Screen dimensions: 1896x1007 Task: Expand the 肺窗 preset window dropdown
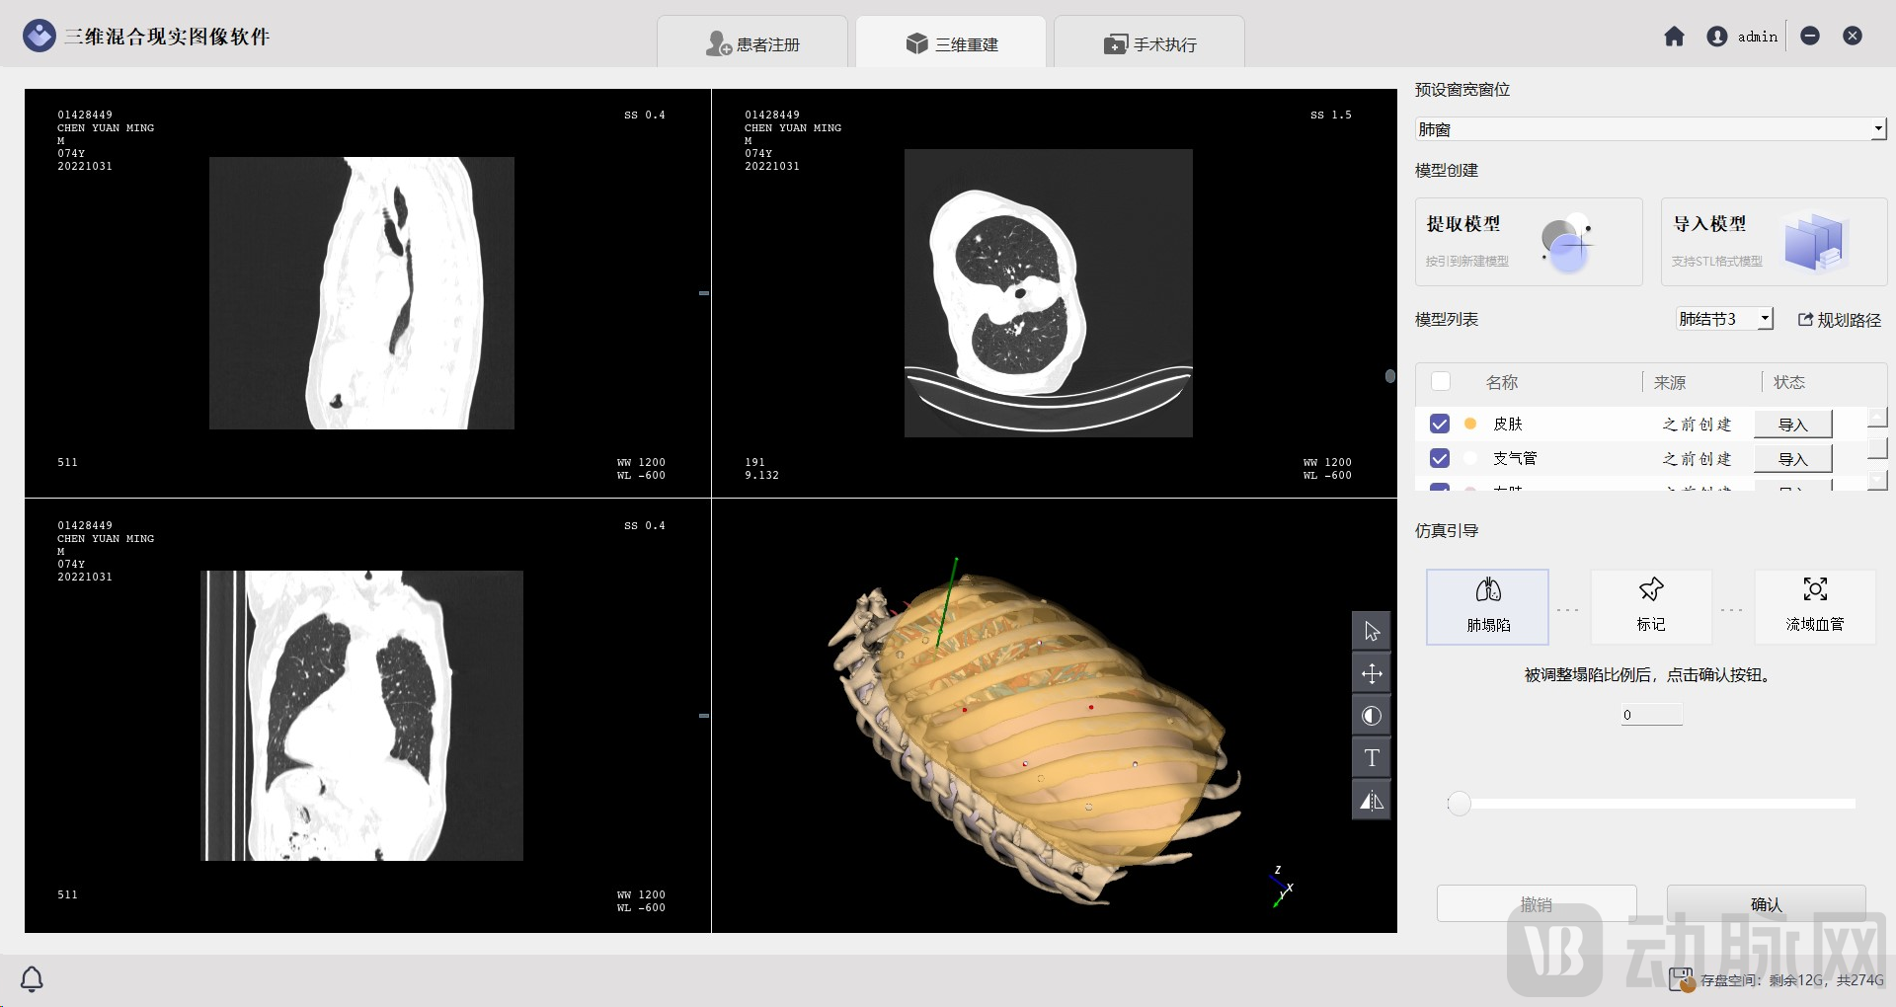click(x=1877, y=129)
